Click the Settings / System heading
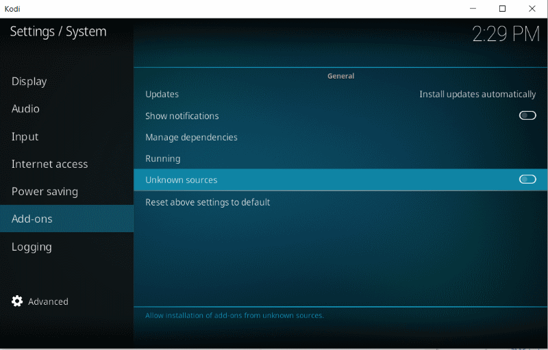 point(58,32)
